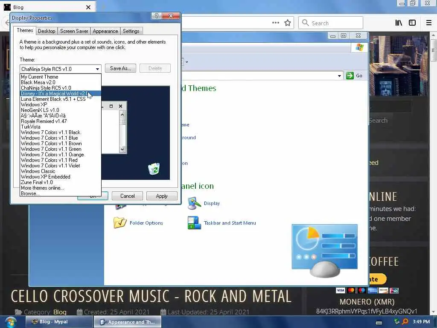
Task: Click the Display text link in Control Panel
Action: 212,203
